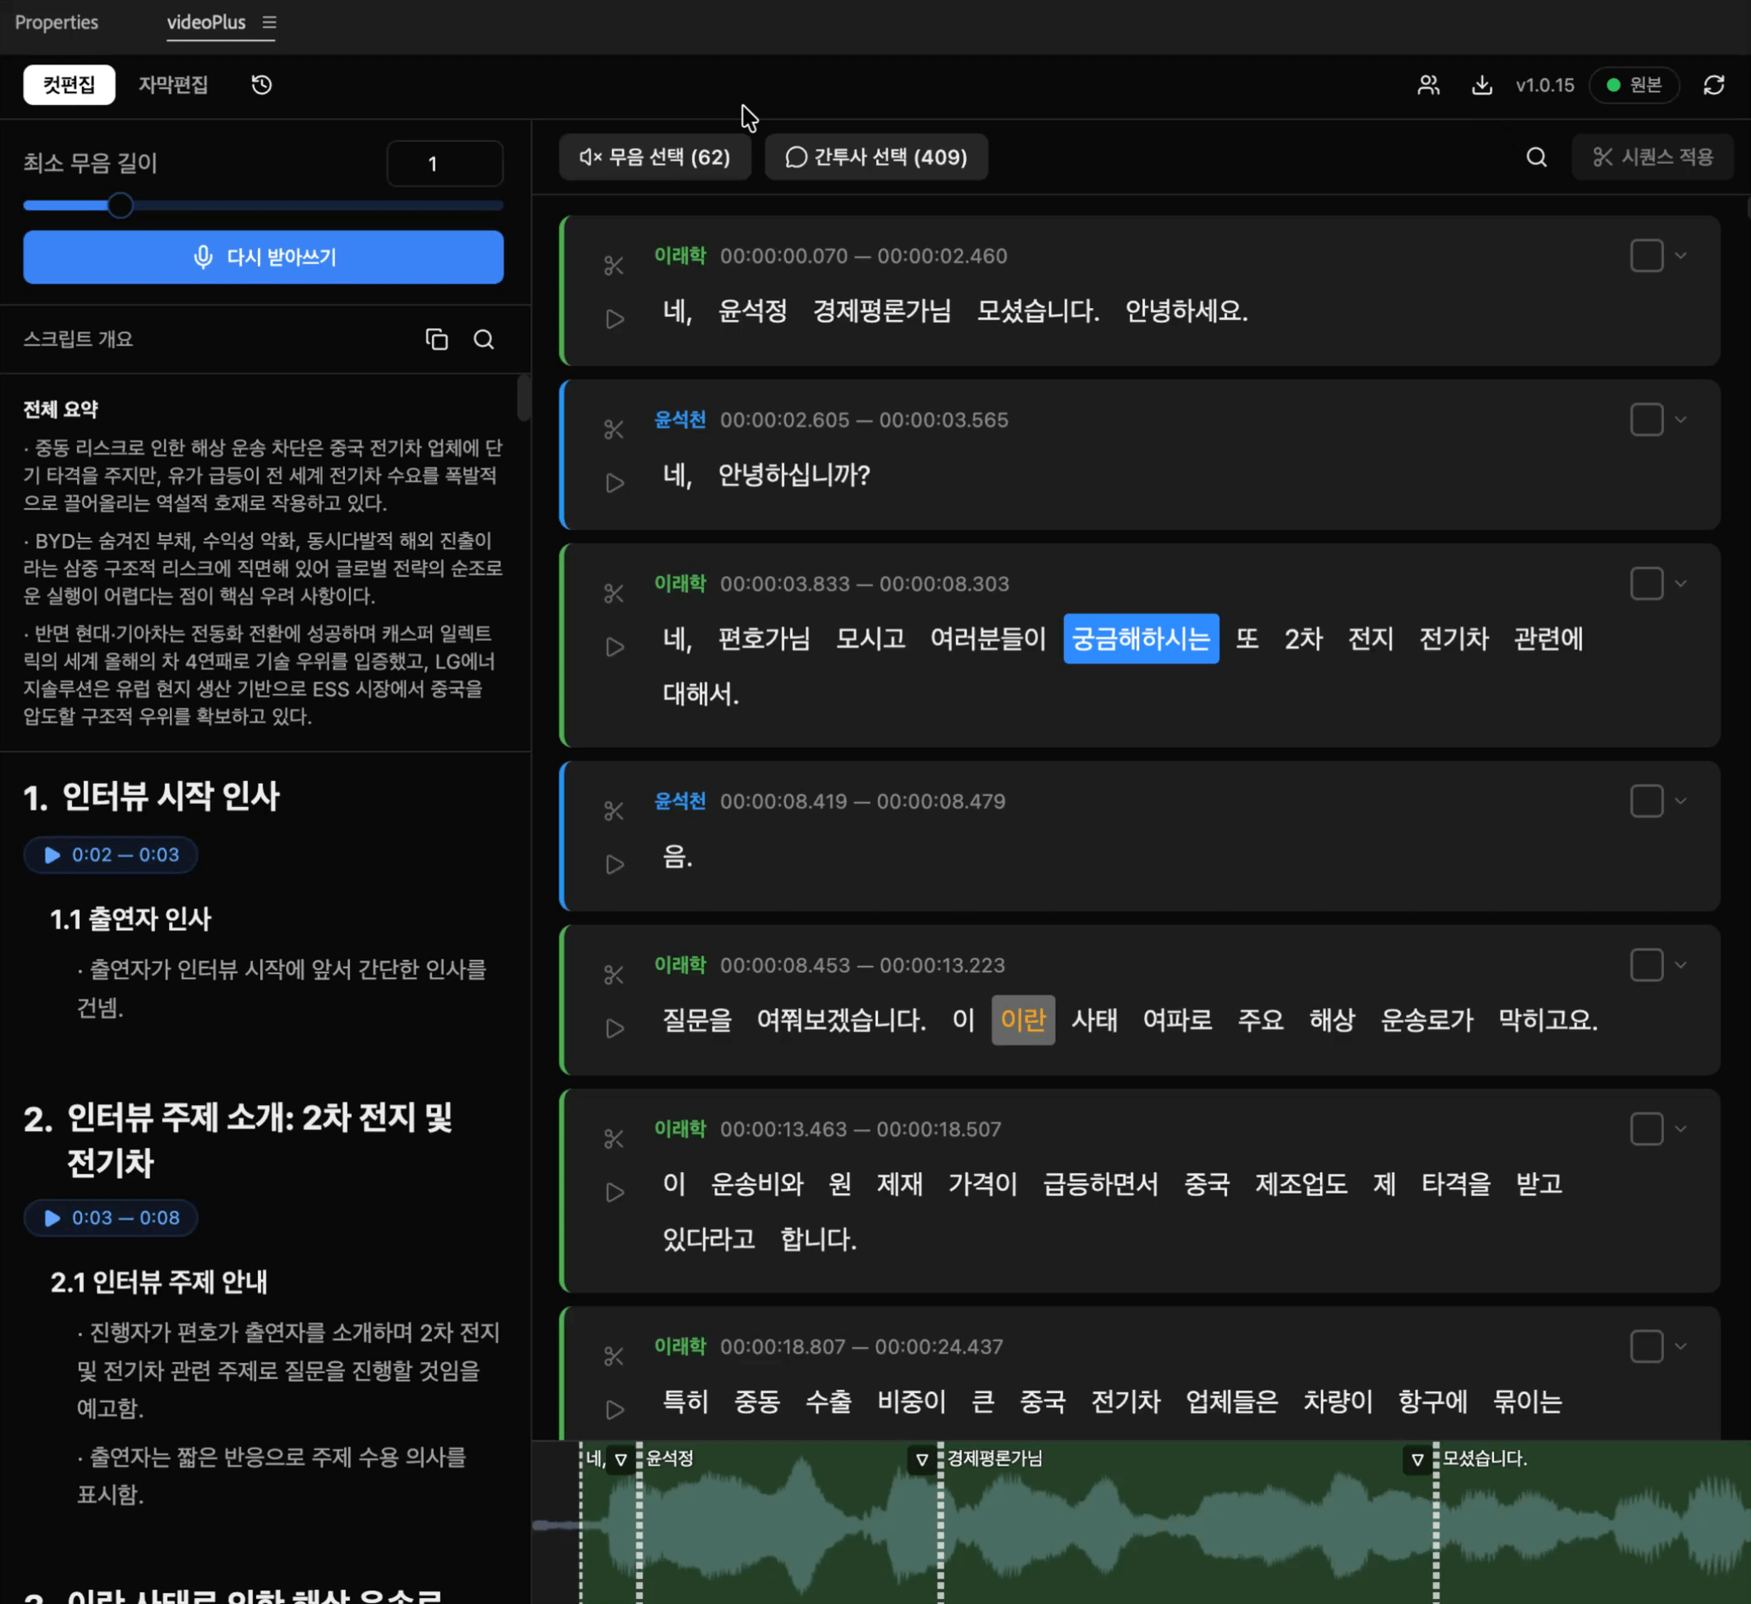This screenshot has width=1751, height=1604.
Task: Switch to the Properties tab
Action: pos(56,22)
